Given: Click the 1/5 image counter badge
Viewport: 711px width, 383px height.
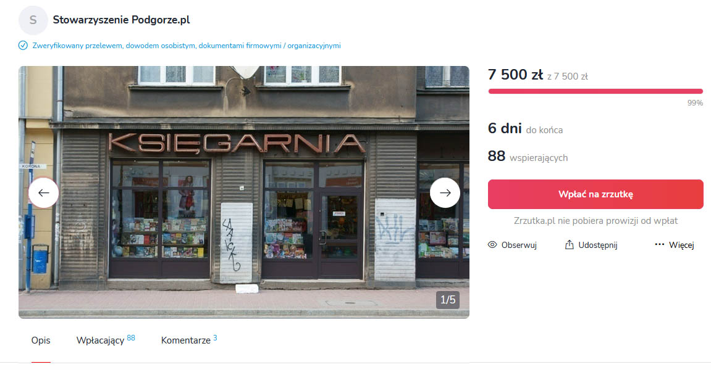Looking at the screenshot, I should point(448,300).
